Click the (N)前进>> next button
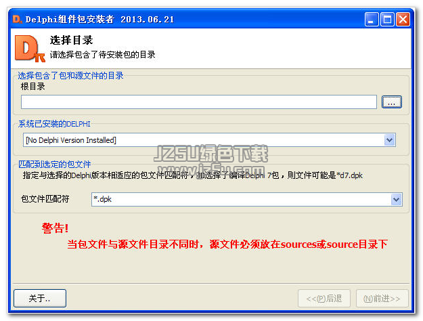The image size is (423, 321). click(x=382, y=299)
